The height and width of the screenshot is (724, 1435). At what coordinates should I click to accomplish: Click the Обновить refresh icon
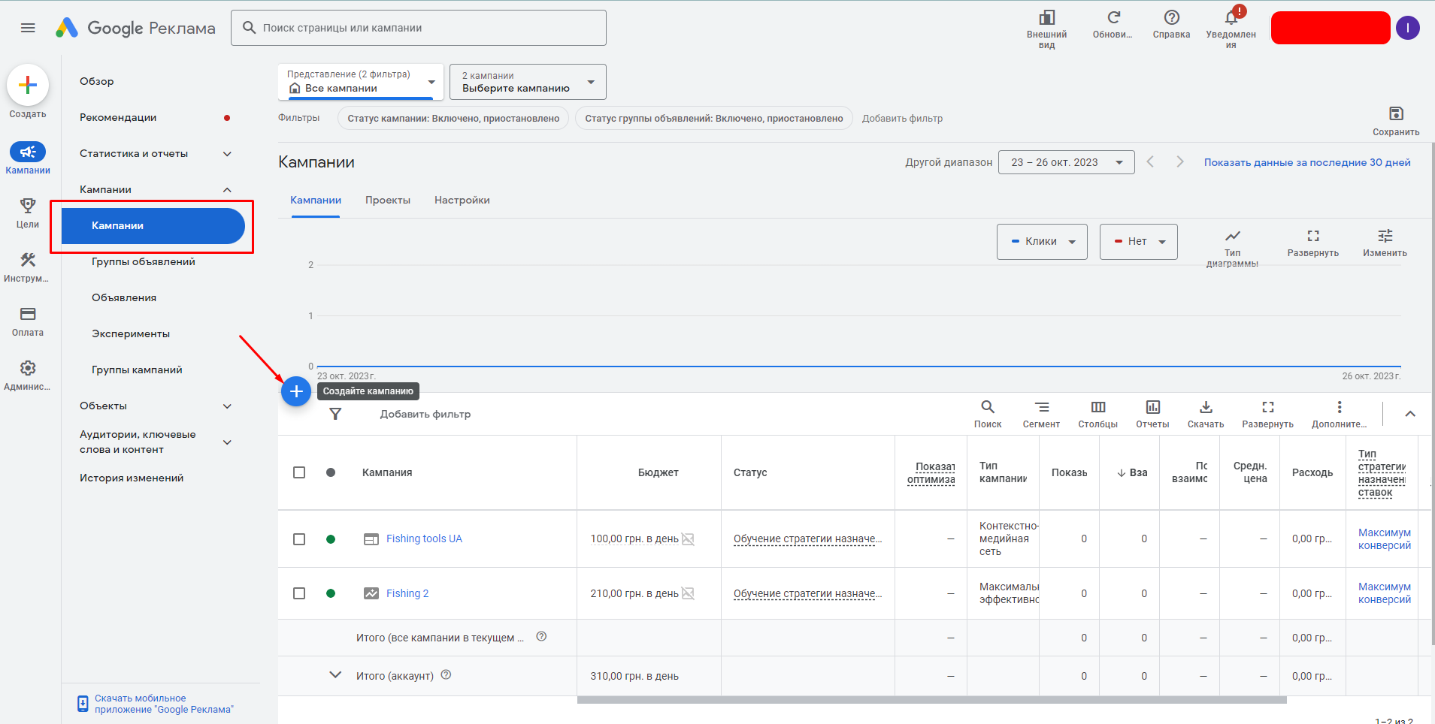[1113, 17]
